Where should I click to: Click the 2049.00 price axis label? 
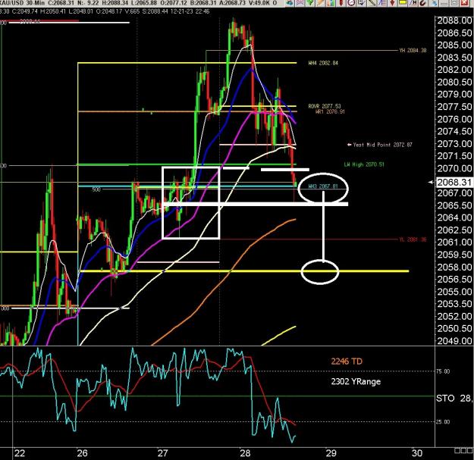click(x=454, y=341)
